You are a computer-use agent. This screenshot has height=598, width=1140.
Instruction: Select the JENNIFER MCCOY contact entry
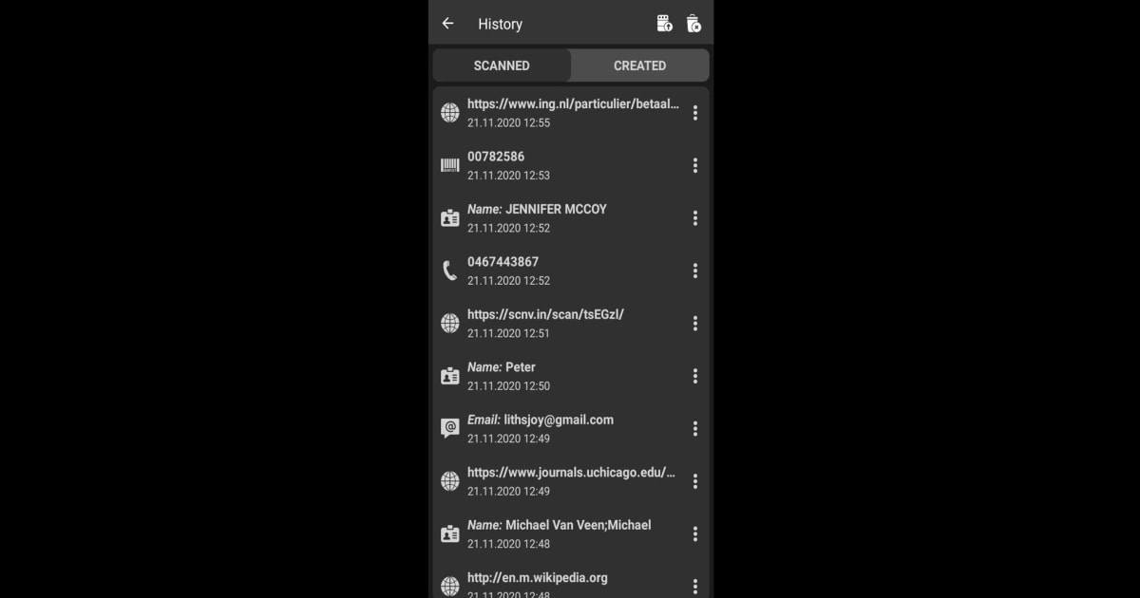pyautogui.click(x=571, y=218)
